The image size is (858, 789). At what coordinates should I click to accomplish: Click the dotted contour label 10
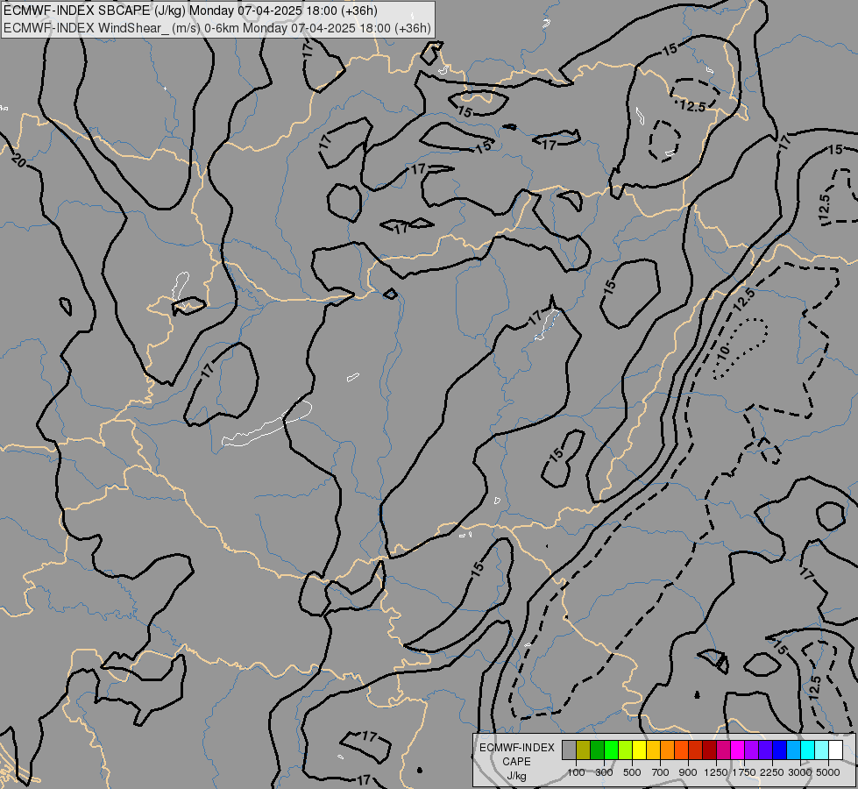723,351
